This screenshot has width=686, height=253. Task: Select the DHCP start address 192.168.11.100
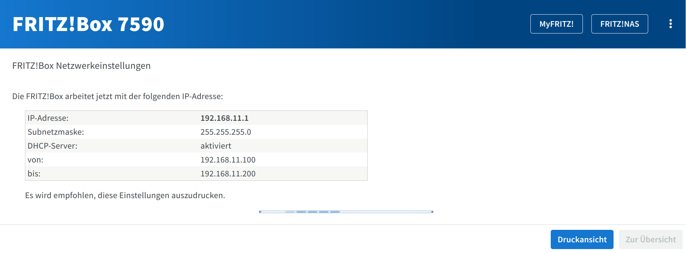(x=228, y=160)
